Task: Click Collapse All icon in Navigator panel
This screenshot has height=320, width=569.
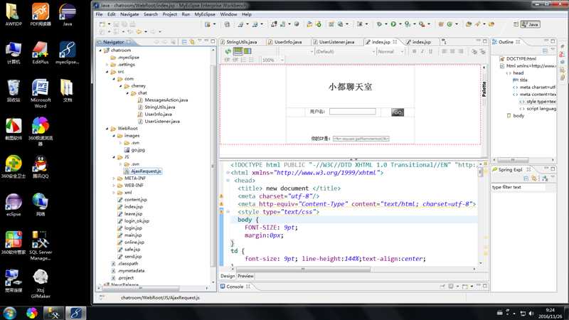Action: (x=184, y=42)
